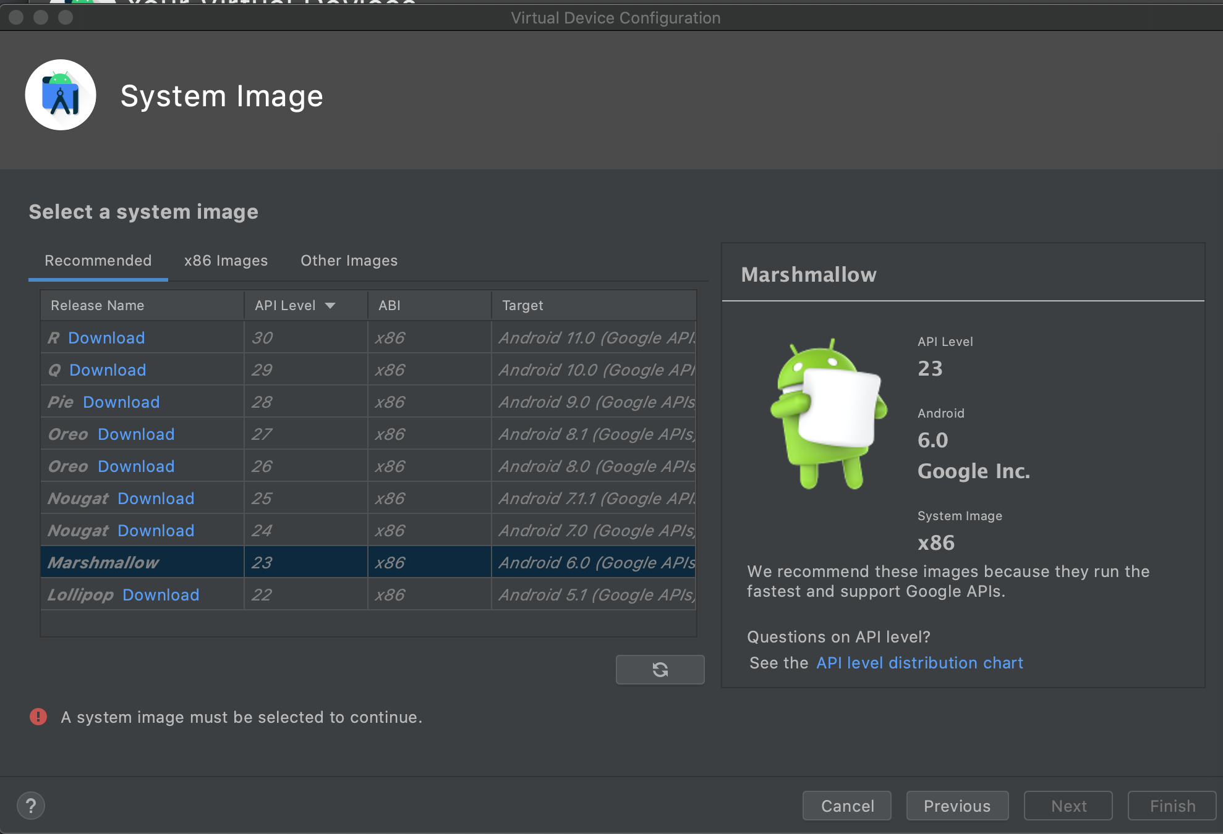
Task: Select the Android 9.0 target cell
Action: pyautogui.click(x=594, y=402)
